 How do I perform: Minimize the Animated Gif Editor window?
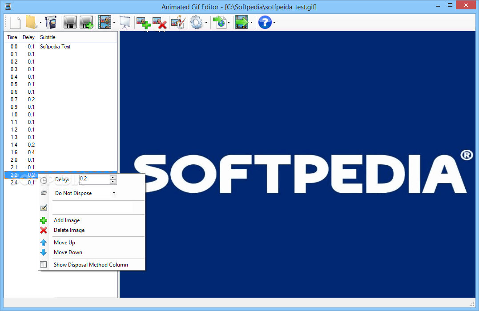438,5
